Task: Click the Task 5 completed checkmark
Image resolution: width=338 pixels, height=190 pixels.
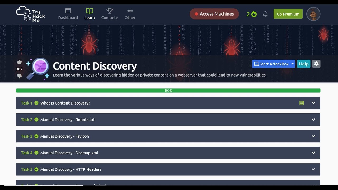Action: click(36, 169)
